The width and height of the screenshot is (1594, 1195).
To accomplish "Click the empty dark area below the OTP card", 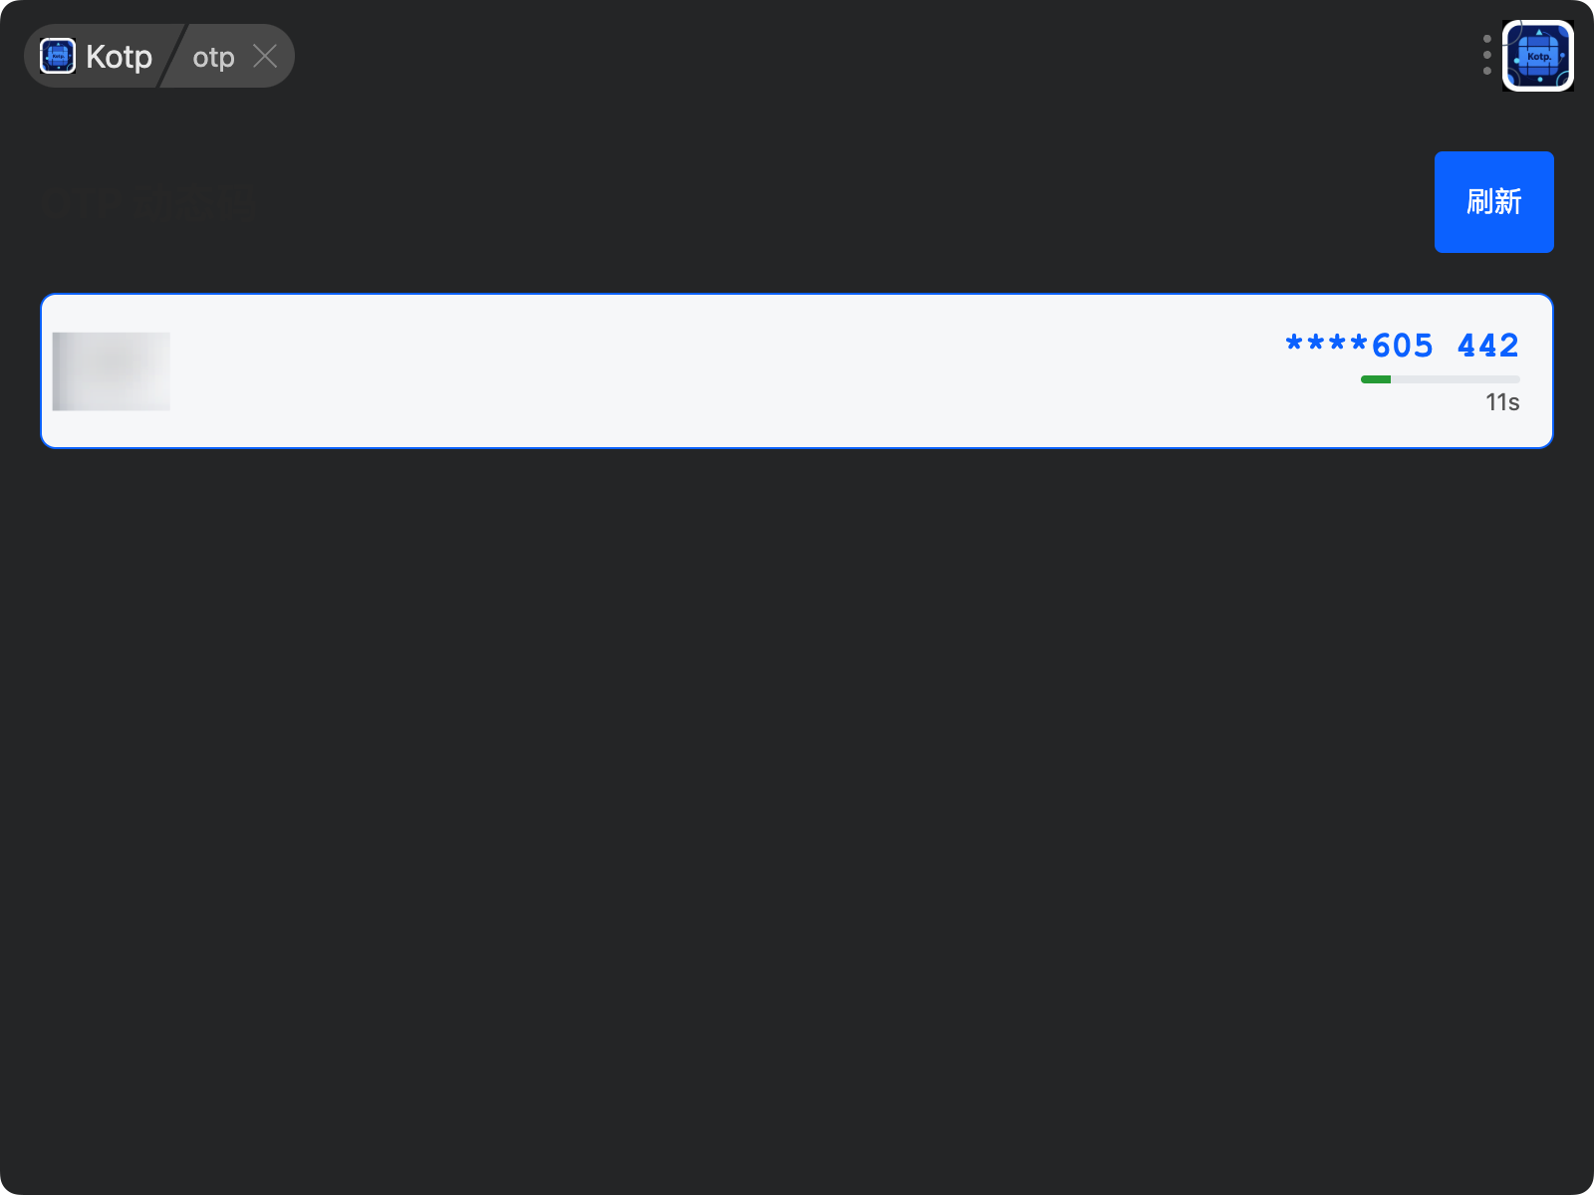I will 797,797.
